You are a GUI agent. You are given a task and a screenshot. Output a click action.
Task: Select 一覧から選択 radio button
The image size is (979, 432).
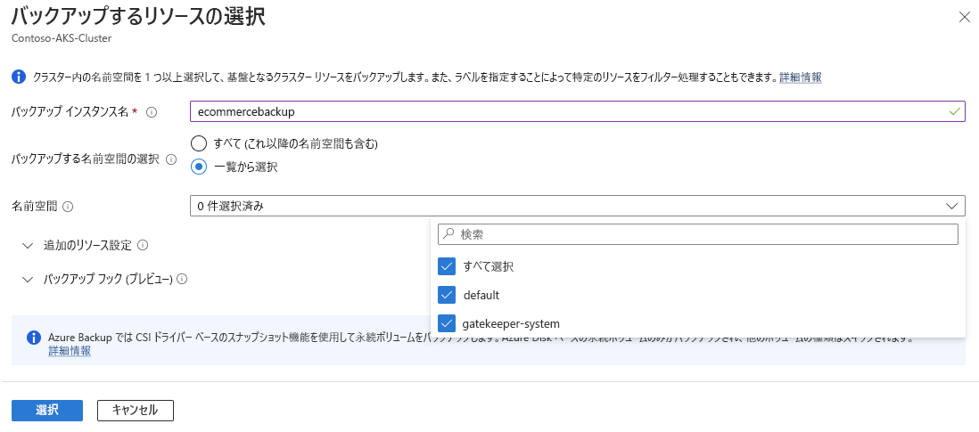199,167
